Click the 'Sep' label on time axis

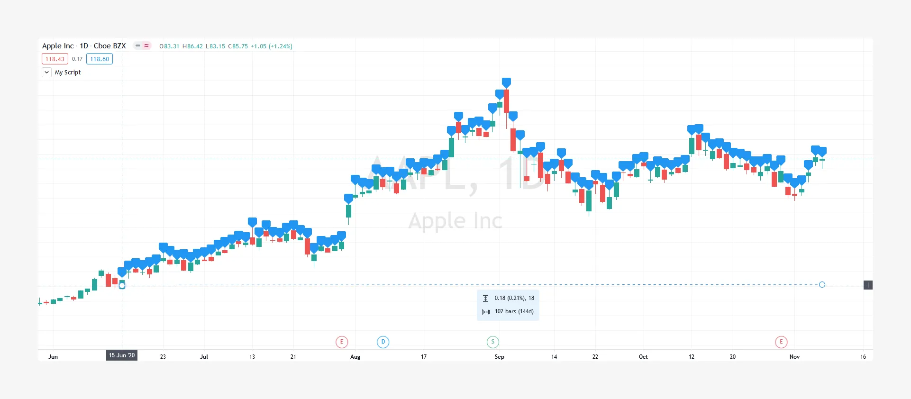tap(499, 357)
